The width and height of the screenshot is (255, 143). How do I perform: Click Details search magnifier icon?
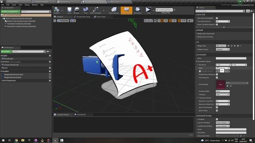(244, 11)
